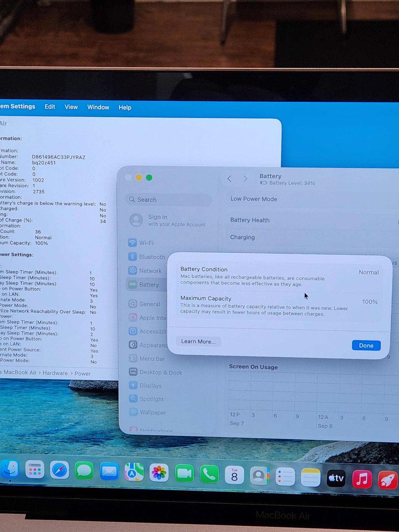Image resolution: width=399 pixels, height=532 pixels.
Task: Go back with the left chevron in Settings
Action: click(229, 179)
